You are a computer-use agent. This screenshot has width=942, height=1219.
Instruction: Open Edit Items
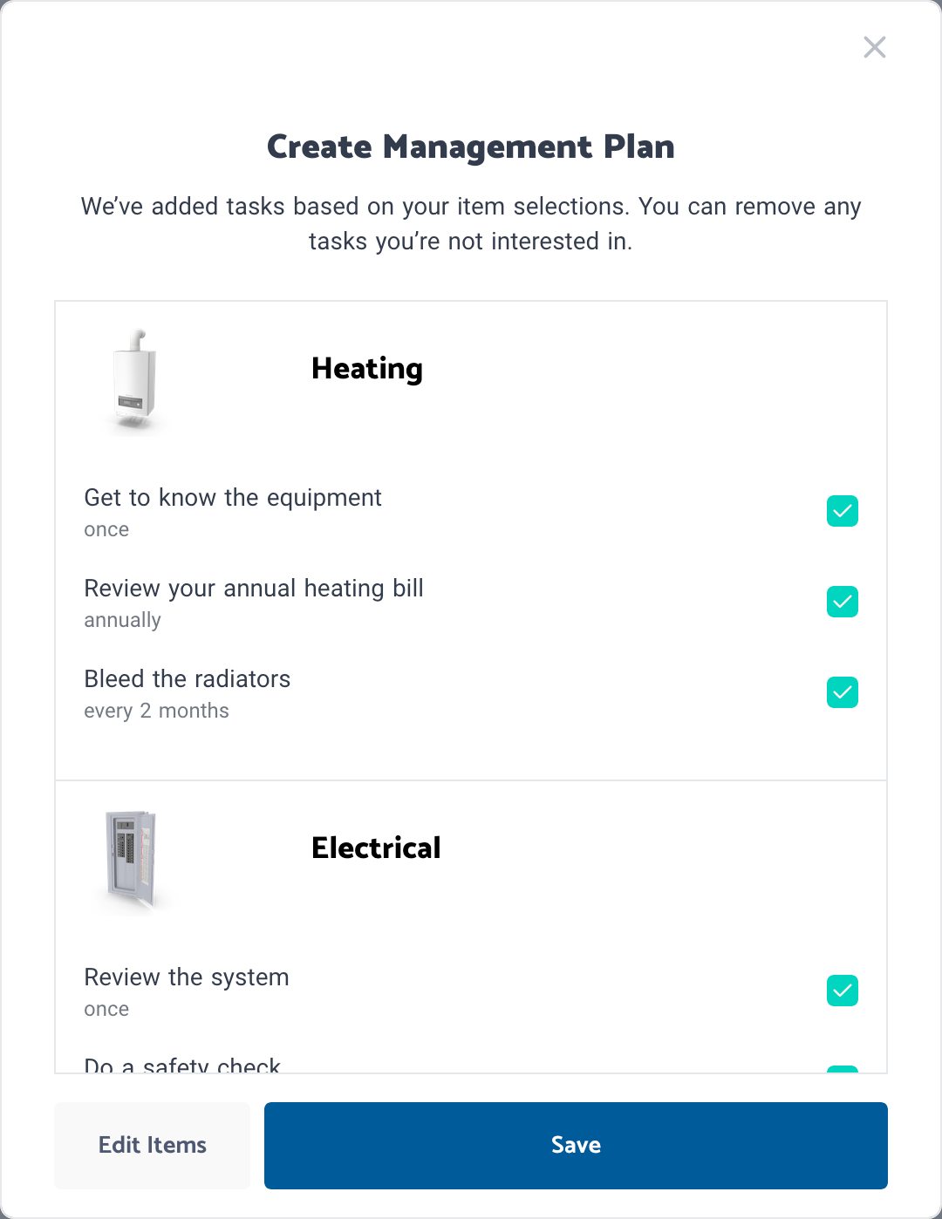click(153, 1146)
